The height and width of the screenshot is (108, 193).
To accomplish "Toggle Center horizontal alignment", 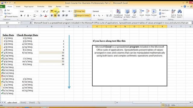I will pos(55,16).
